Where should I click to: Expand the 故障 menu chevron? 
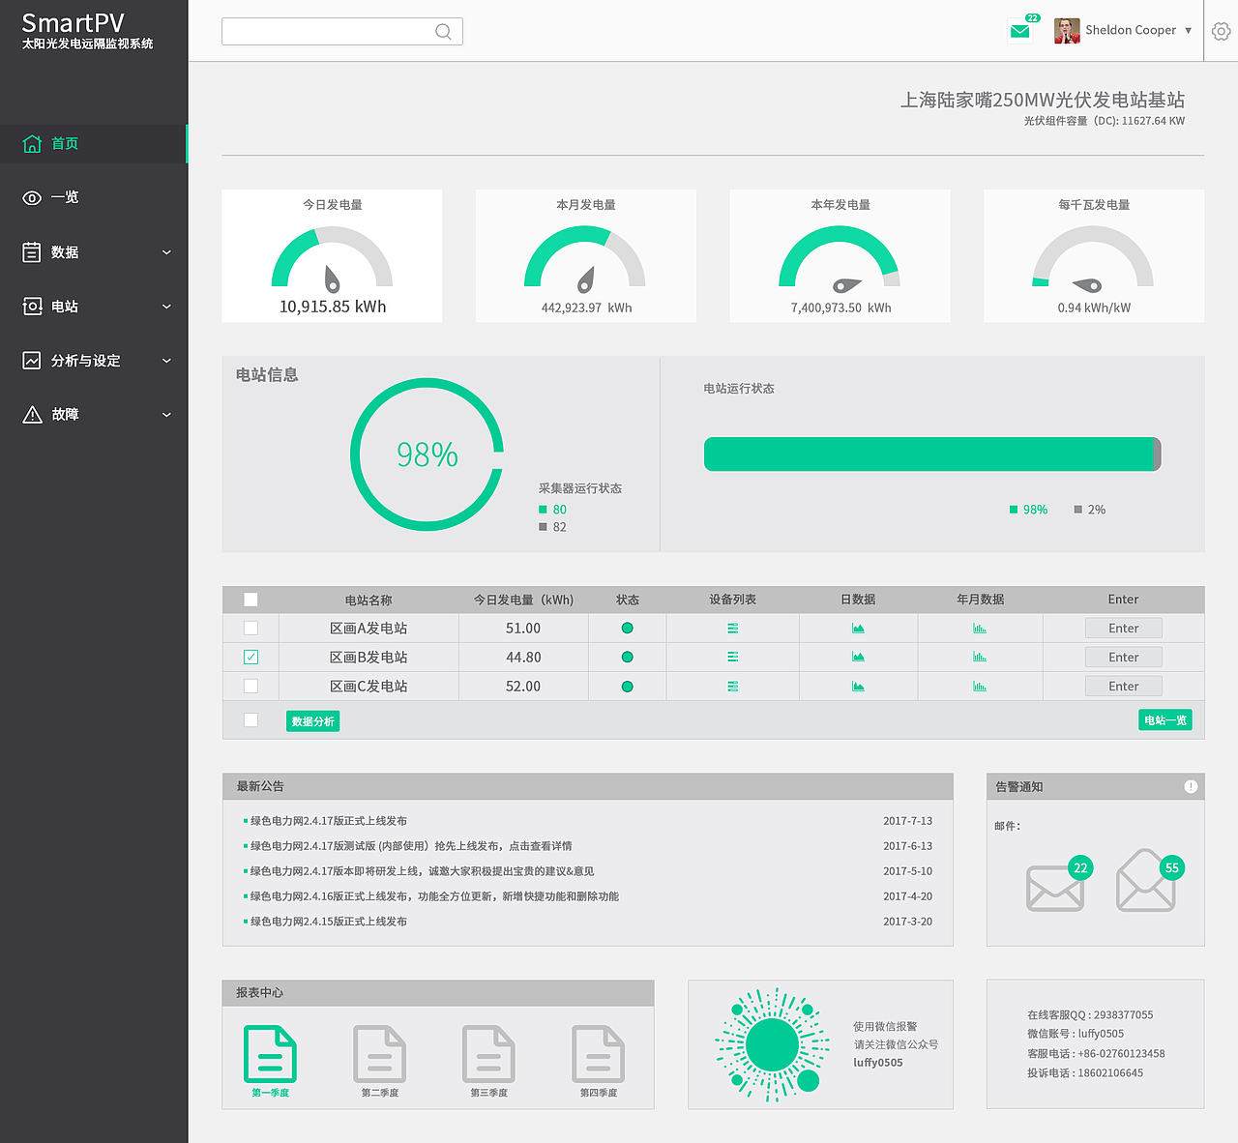(166, 415)
